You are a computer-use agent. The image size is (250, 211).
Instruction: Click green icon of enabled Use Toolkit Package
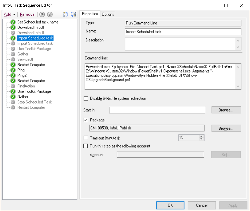pos(13,91)
